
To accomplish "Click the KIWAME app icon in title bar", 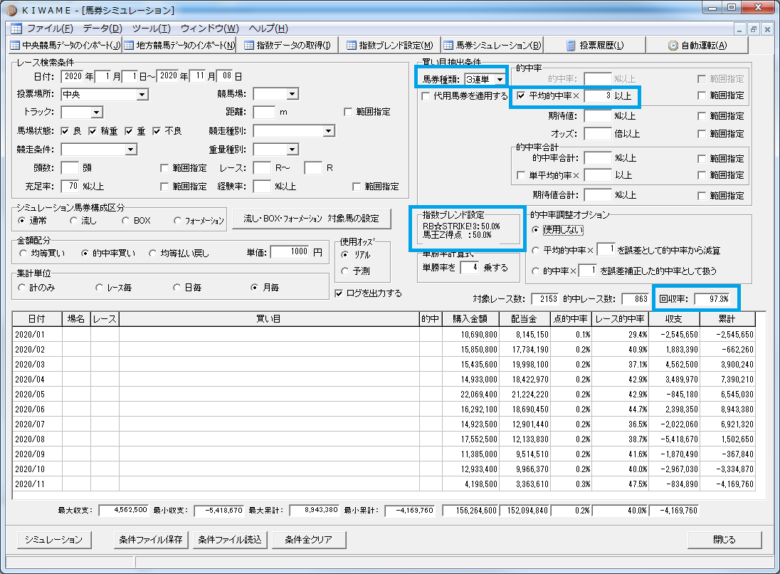I will [x=12, y=10].
